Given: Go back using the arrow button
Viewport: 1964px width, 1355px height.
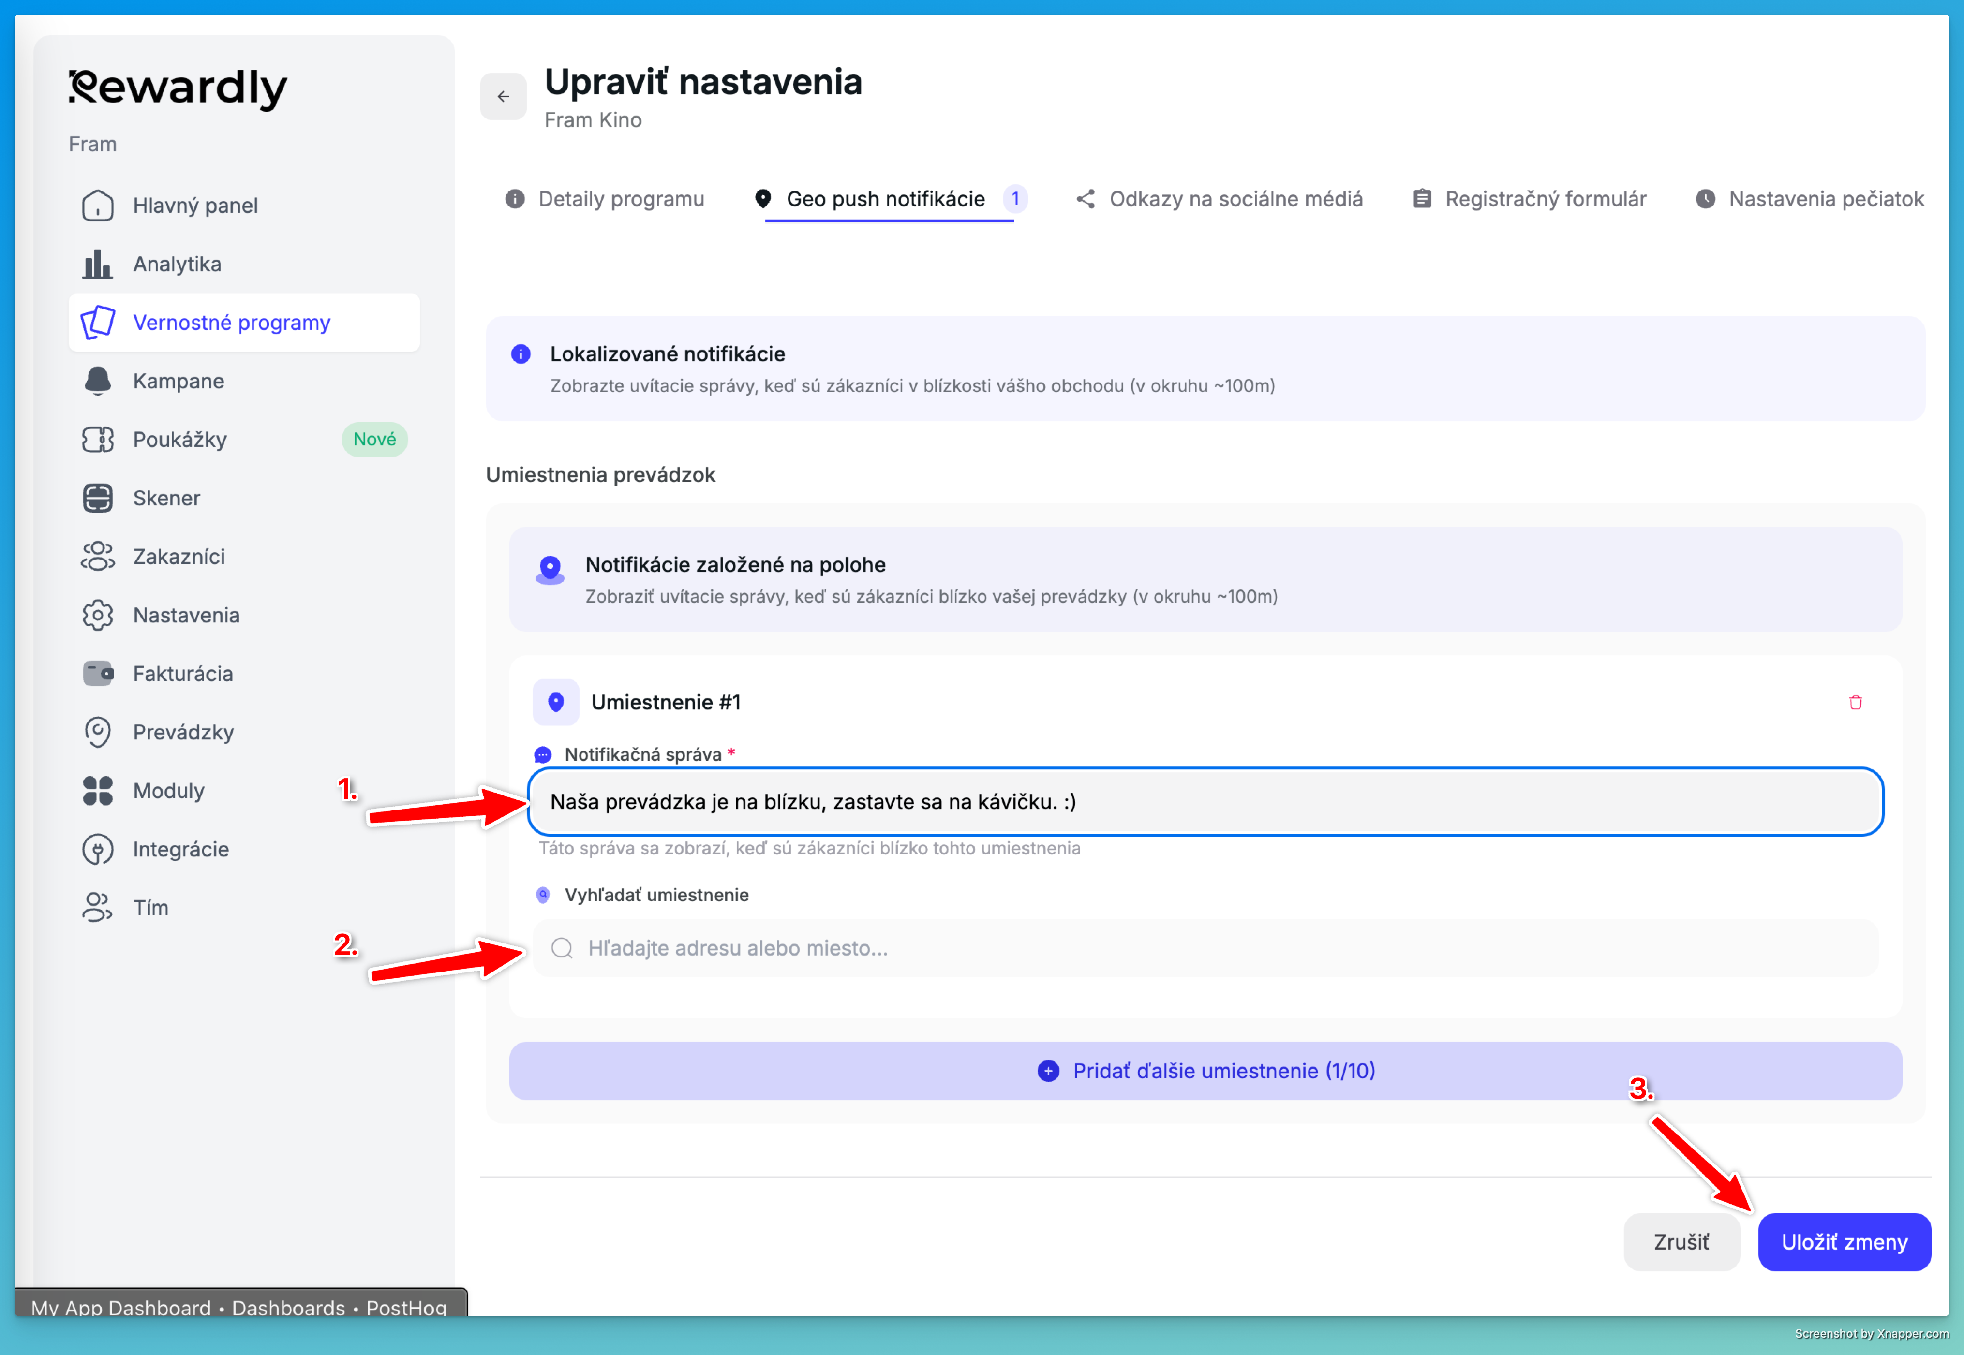Looking at the screenshot, I should (x=504, y=97).
